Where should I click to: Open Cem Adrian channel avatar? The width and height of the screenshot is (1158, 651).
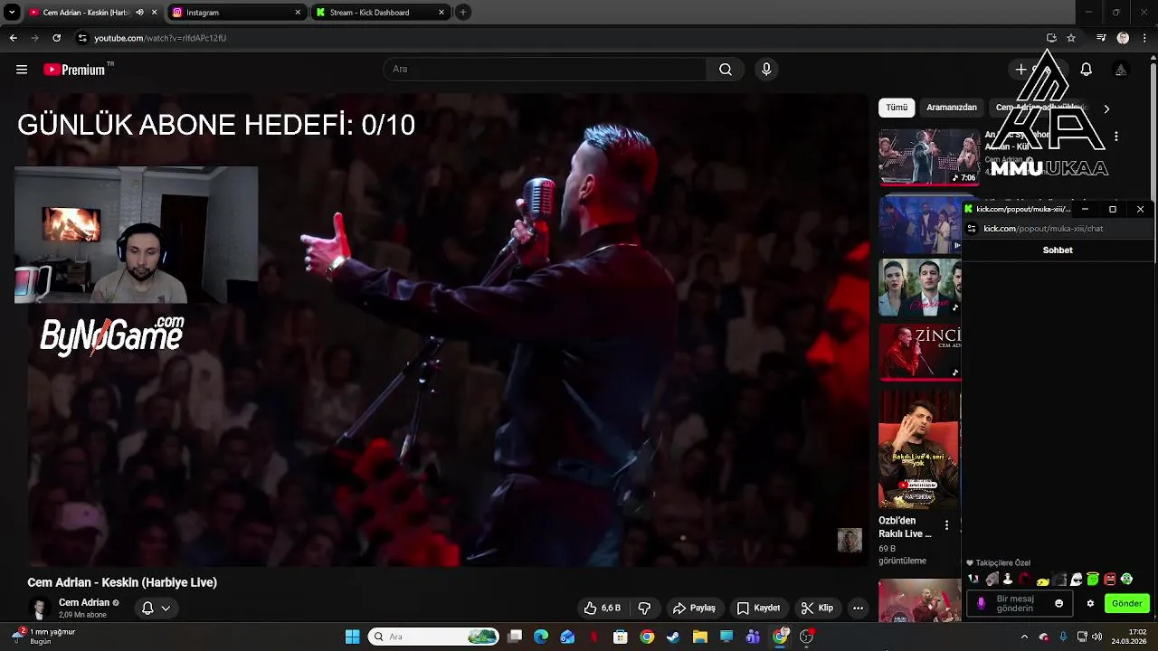(x=39, y=609)
